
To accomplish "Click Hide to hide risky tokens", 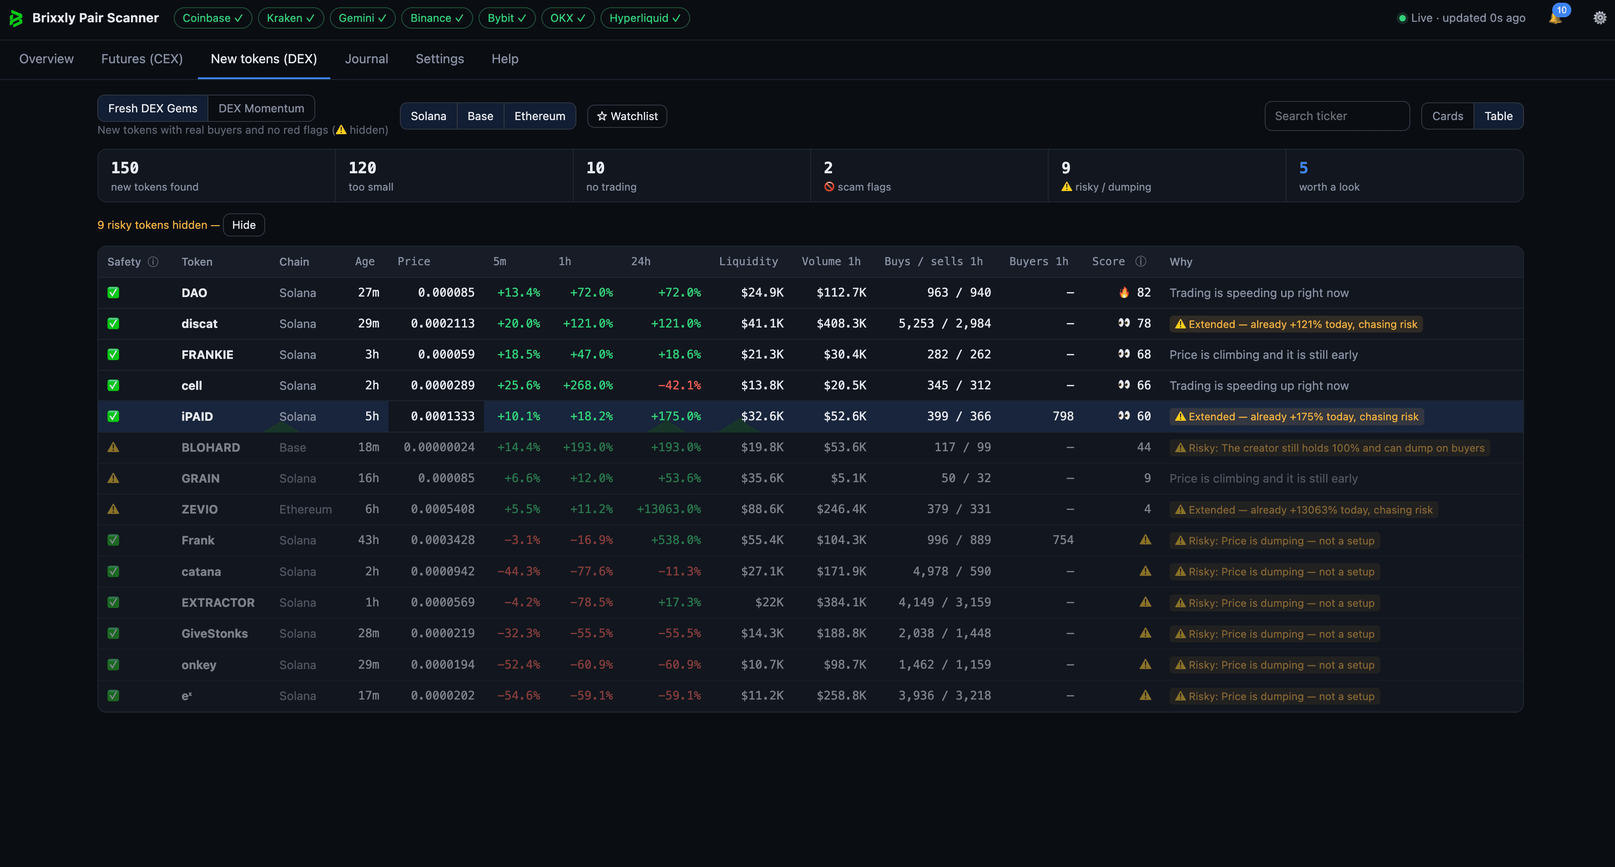I will click(x=244, y=225).
